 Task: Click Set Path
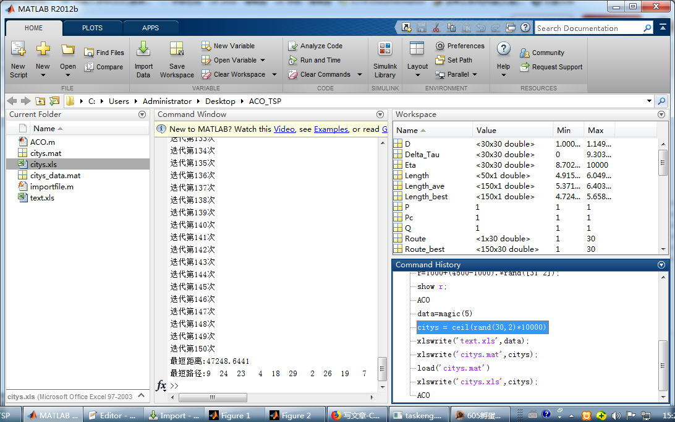454,60
